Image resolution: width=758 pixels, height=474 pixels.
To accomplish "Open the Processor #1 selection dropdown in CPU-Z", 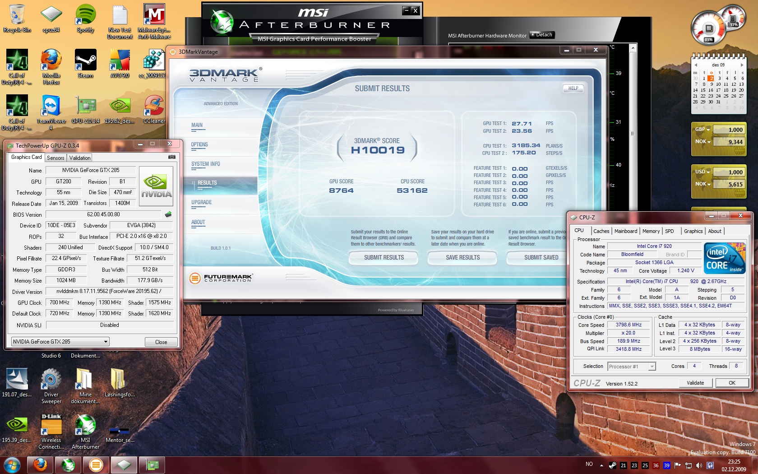I will coord(631,367).
